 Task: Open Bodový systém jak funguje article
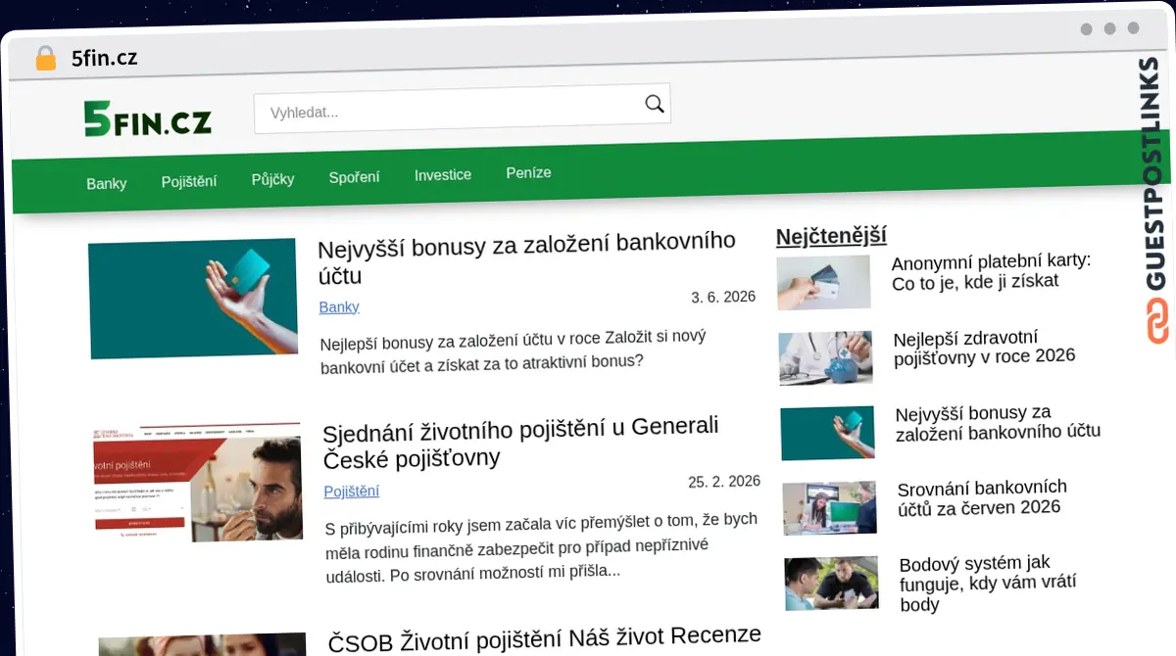point(988,583)
